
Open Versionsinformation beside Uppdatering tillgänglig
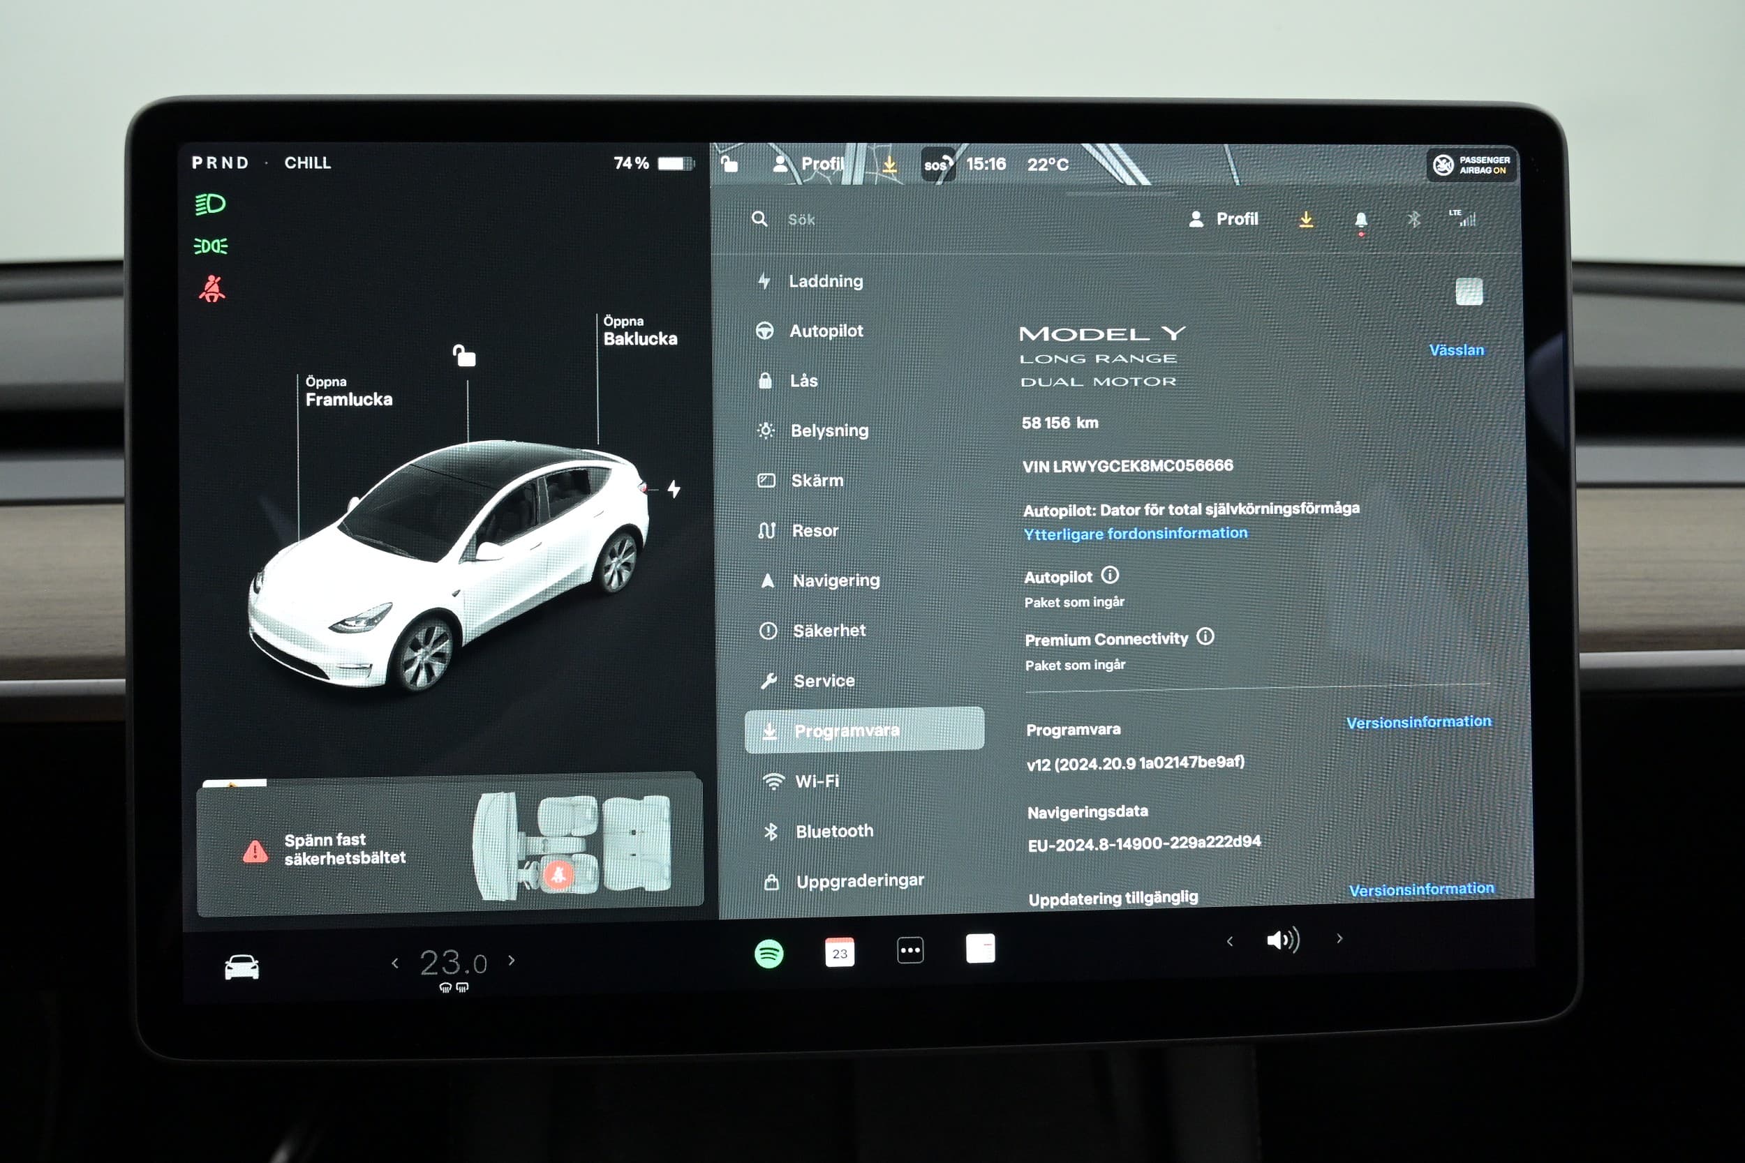click(1421, 890)
